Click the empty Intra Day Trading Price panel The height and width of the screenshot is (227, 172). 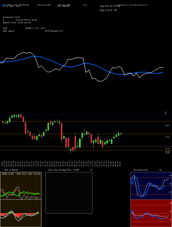pos(69,193)
